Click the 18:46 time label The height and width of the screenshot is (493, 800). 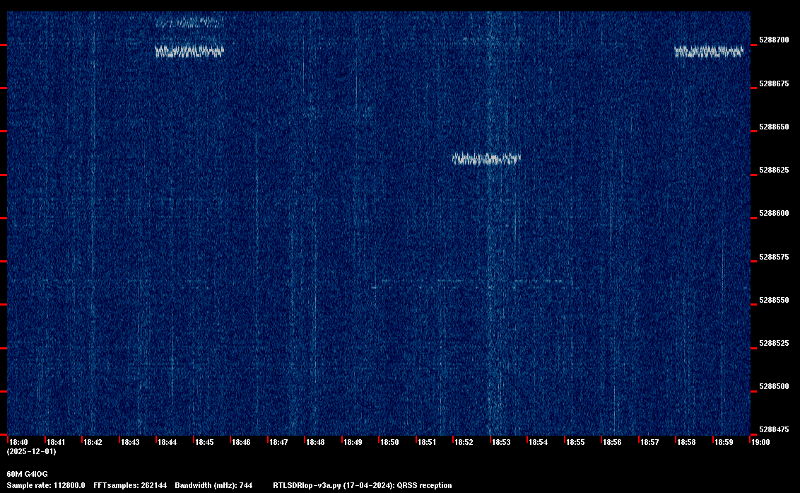pyautogui.click(x=241, y=442)
